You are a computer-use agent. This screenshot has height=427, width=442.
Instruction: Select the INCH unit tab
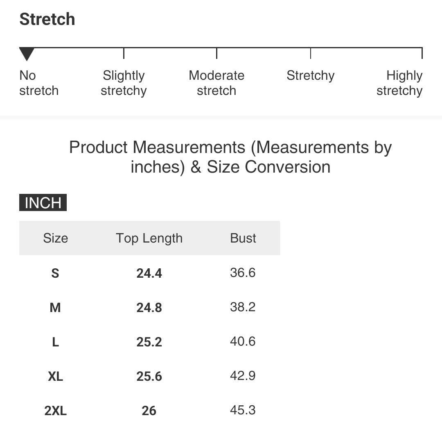pos(43,202)
